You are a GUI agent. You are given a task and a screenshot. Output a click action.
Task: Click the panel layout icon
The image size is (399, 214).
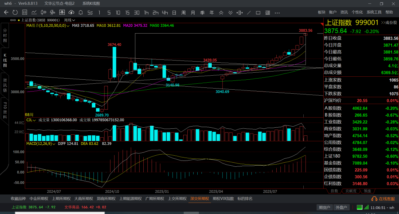[x=268, y=13]
